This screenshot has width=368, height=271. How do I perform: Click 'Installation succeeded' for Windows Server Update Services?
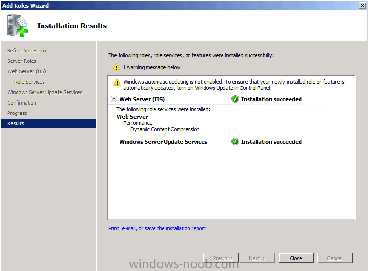click(x=272, y=142)
